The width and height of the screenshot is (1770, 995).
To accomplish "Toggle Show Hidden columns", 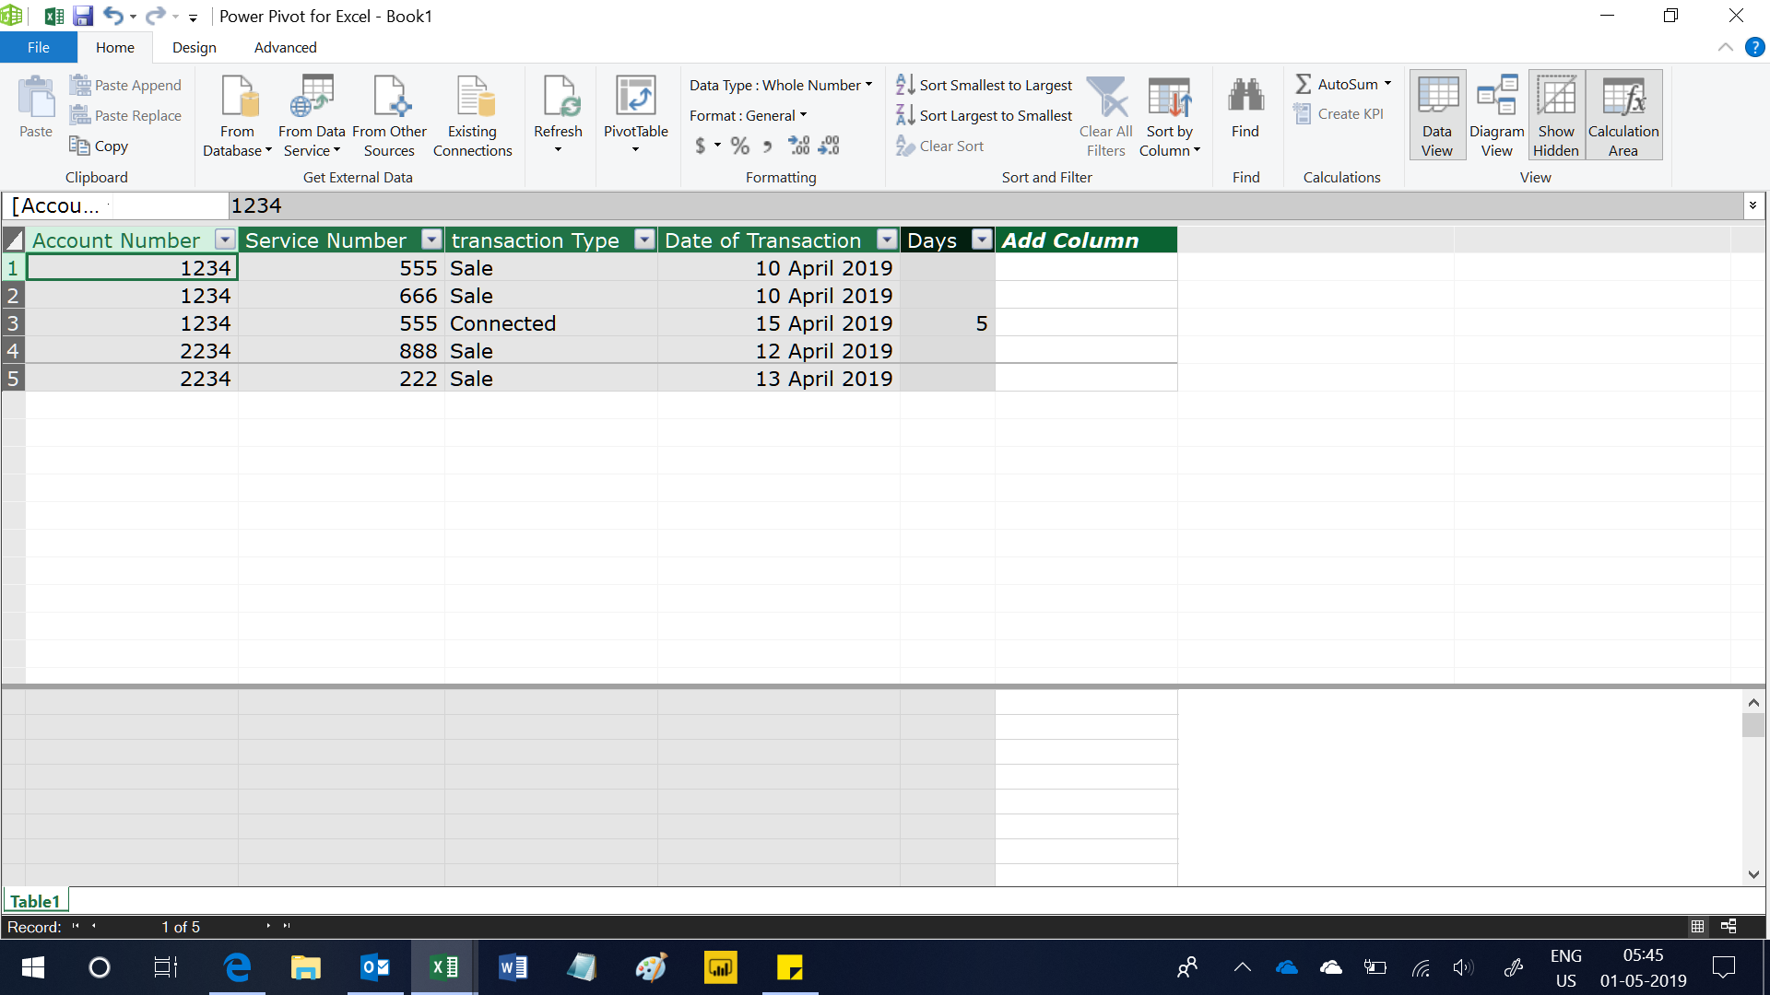I will click(x=1556, y=116).
